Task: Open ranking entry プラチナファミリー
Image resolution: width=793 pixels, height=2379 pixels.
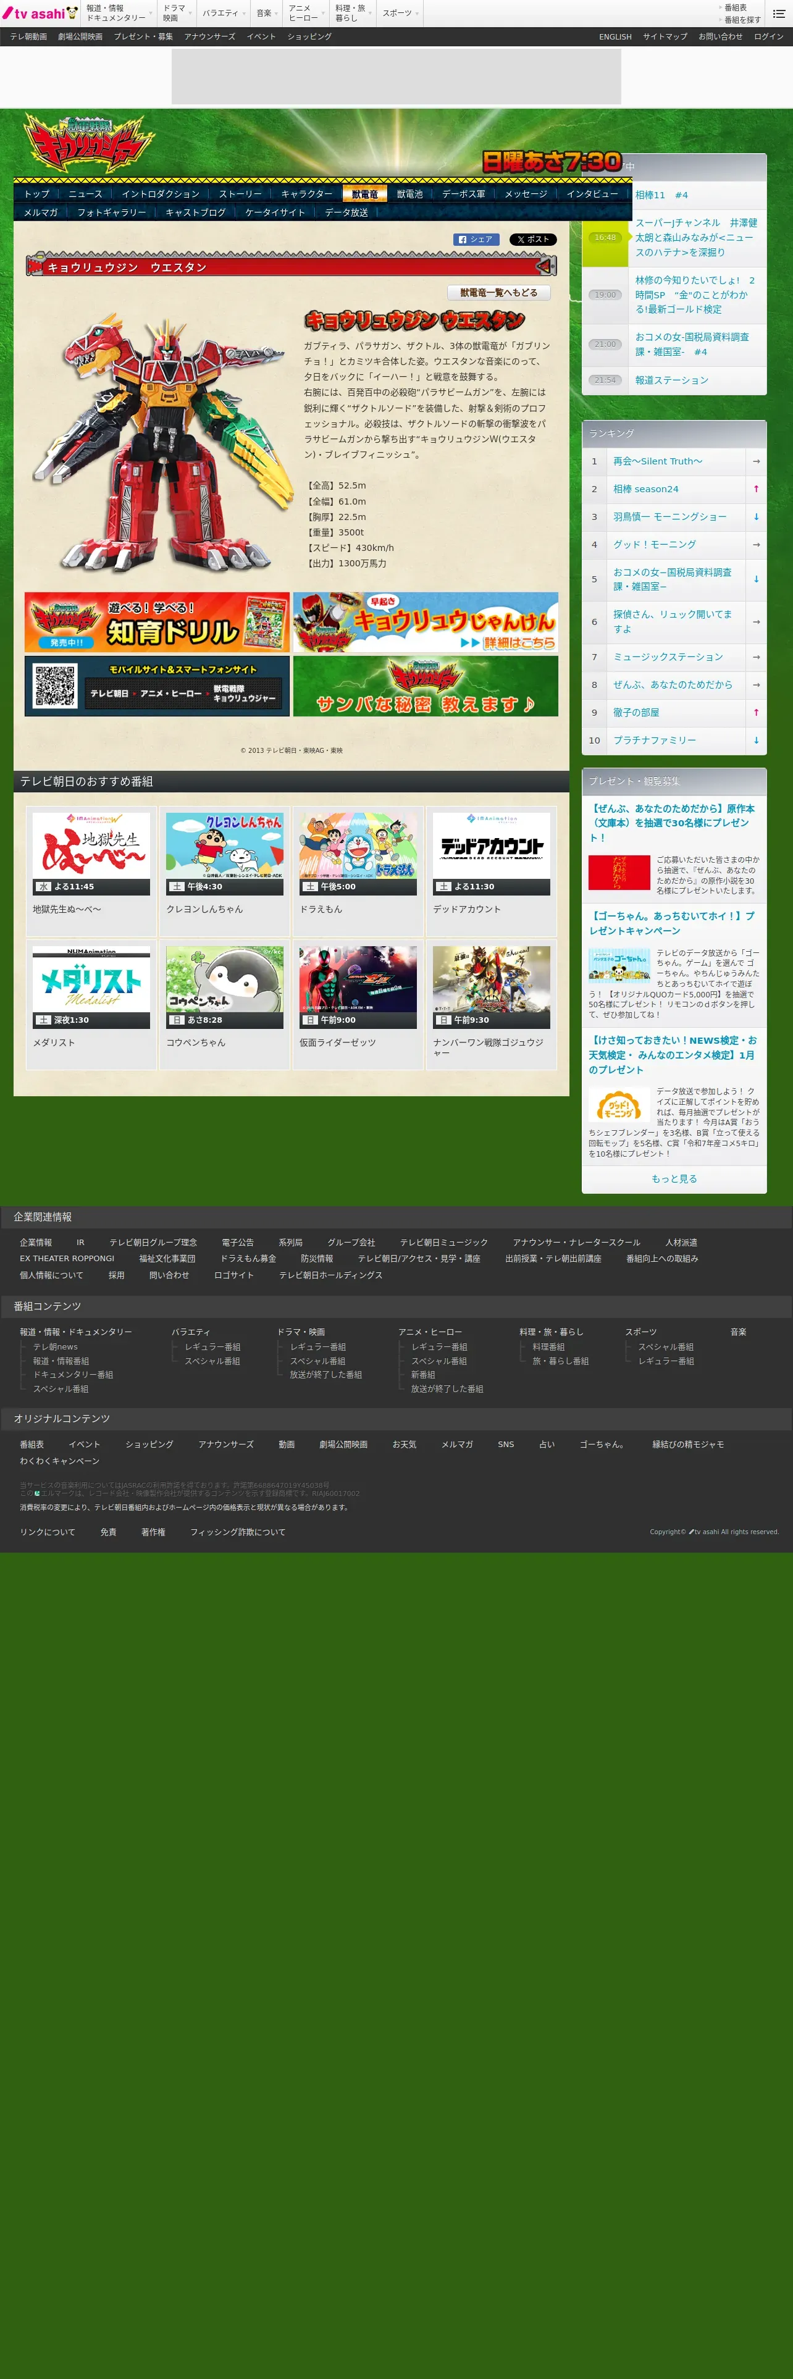Action: [655, 740]
